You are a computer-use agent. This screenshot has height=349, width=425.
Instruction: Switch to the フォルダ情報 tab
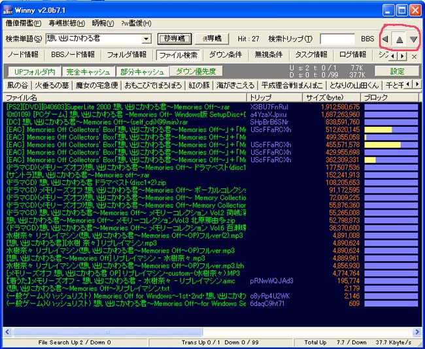[x=126, y=55]
